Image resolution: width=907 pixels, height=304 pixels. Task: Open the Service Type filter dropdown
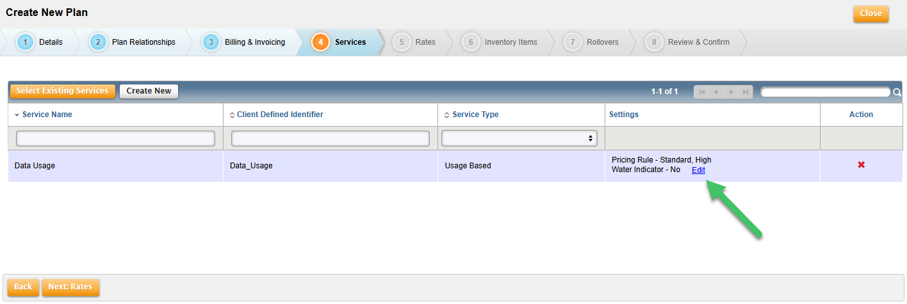519,138
